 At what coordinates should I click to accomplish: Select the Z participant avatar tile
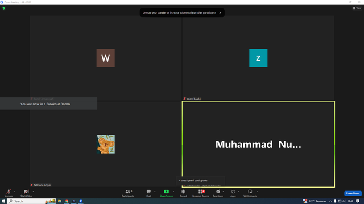[x=258, y=58]
